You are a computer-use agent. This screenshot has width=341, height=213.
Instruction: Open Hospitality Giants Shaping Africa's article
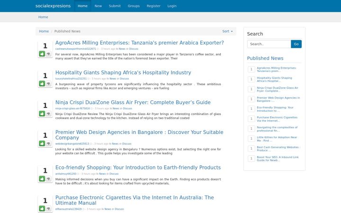tap(123, 72)
